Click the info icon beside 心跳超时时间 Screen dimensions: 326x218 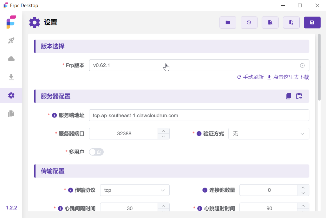200,208
